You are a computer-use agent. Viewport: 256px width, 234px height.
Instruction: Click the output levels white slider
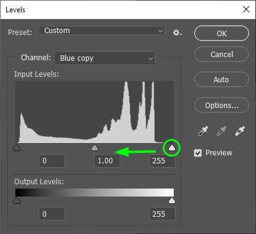click(x=172, y=201)
